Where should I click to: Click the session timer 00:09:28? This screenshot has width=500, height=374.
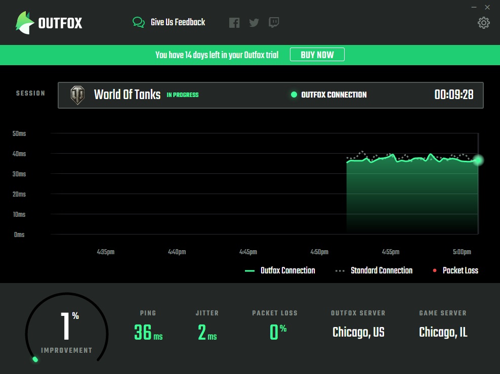[x=454, y=95]
